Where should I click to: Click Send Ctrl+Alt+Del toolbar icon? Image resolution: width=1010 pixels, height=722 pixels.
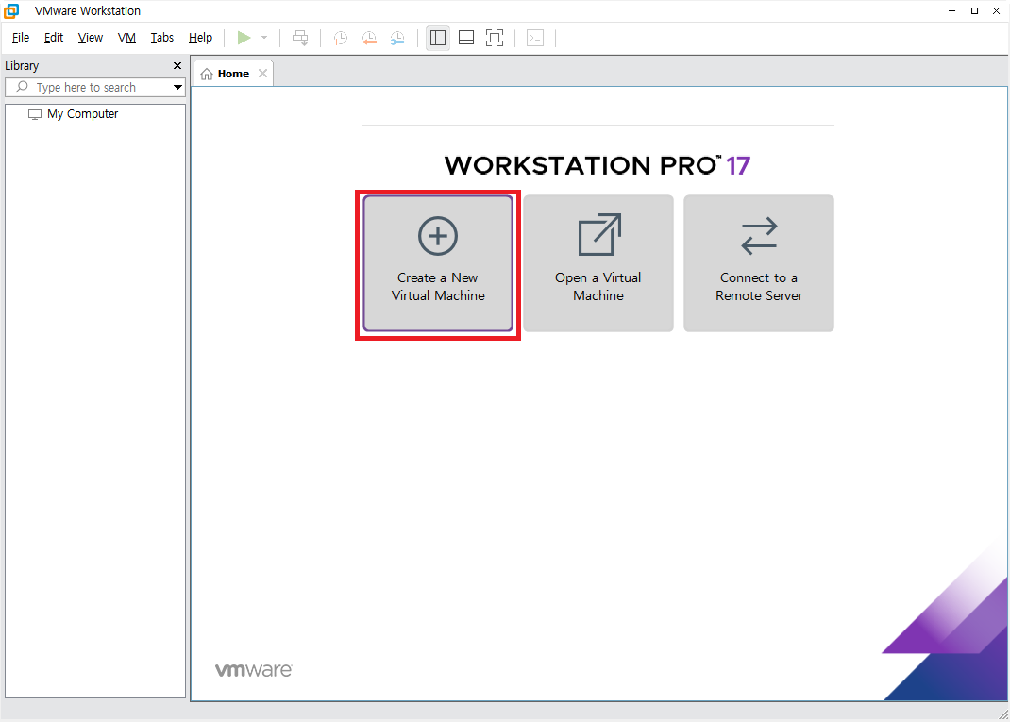tap(300, 38)
